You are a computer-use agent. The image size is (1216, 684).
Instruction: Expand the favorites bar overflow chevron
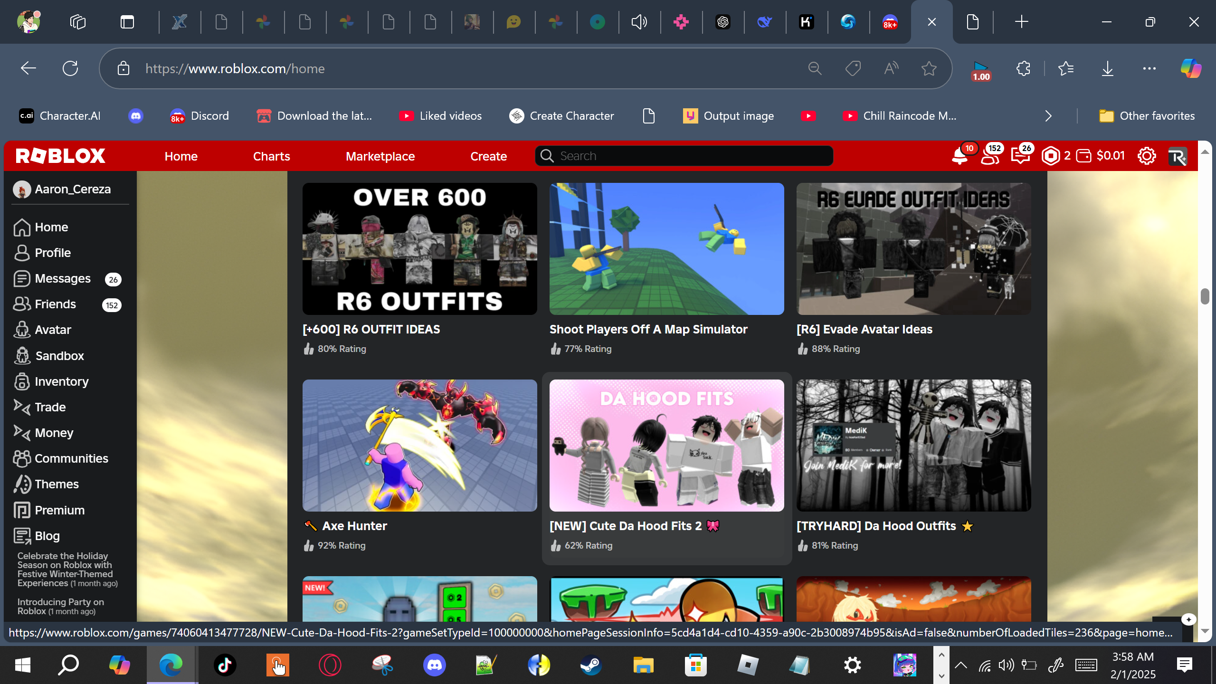click(x=1048, y=116)
